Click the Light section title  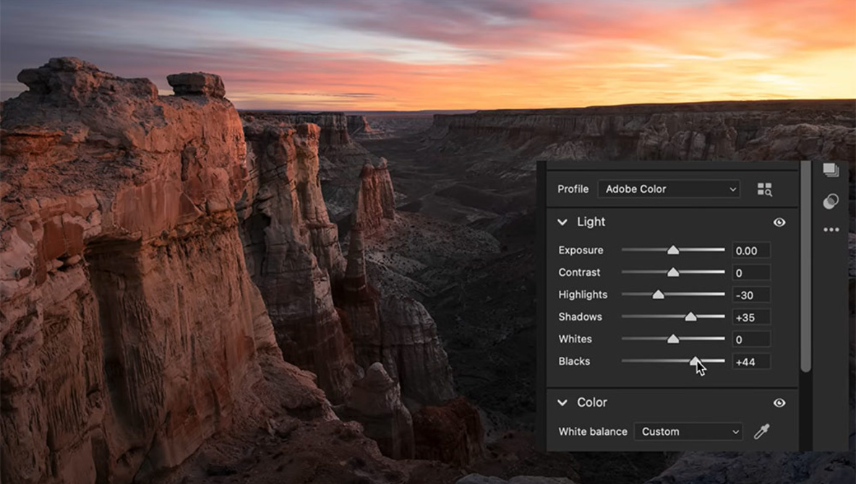pos(591,222)
